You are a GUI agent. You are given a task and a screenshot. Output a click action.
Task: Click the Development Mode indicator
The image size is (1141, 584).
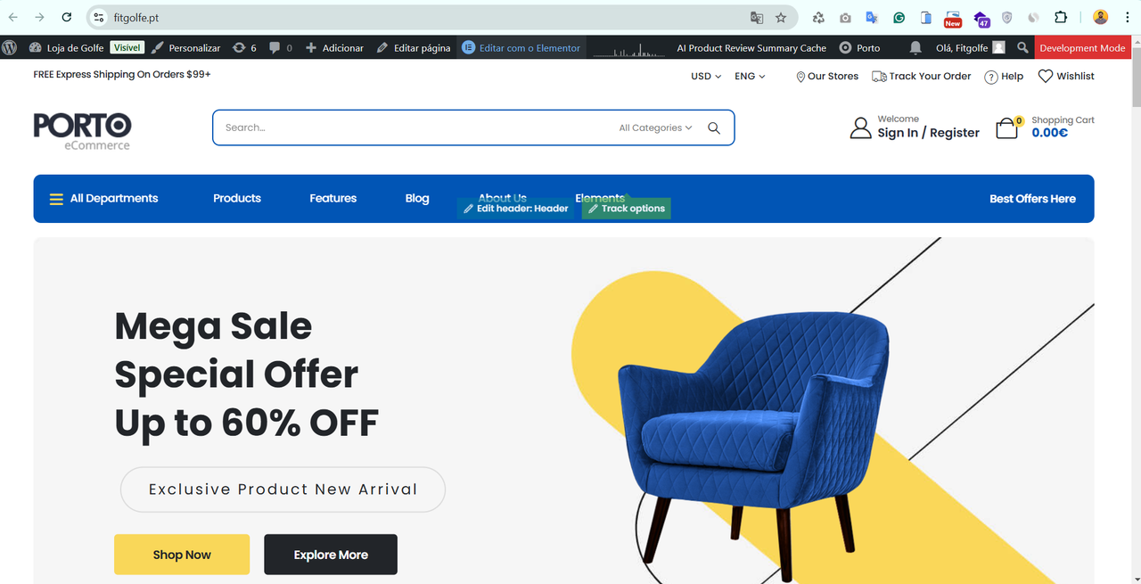pos(1082,48)
